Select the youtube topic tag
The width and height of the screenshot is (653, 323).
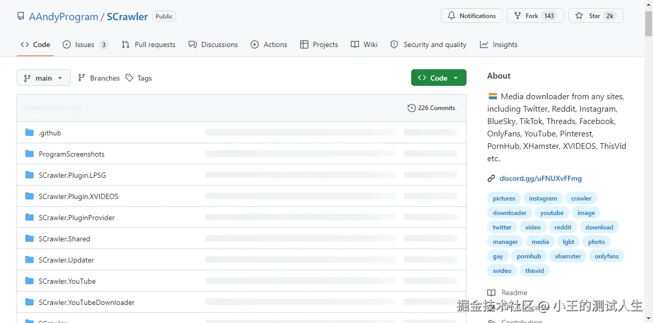click(552, 213)
